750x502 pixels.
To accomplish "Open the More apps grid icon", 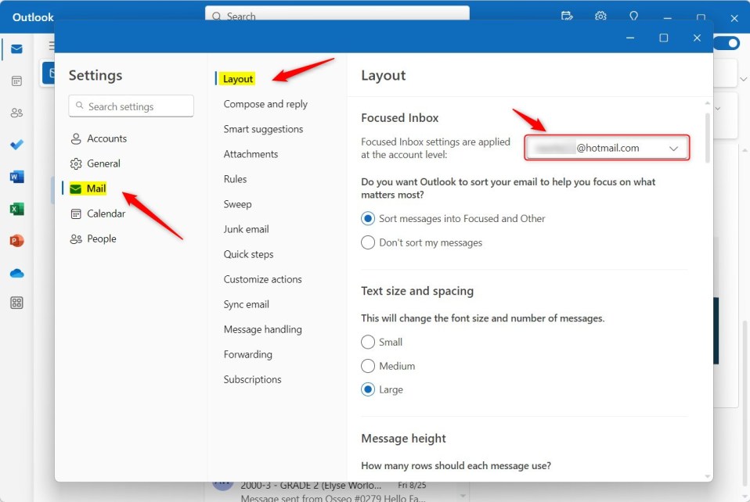I will point(16,303).
